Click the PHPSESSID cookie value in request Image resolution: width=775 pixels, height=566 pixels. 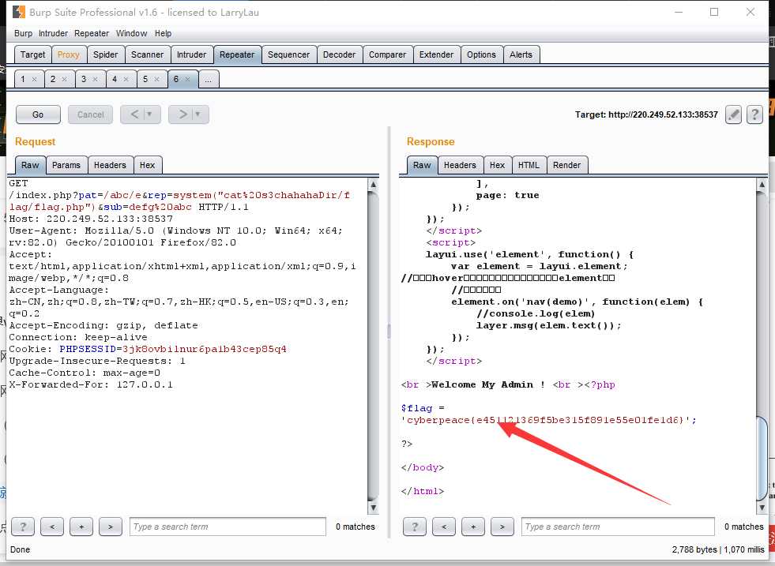coord(204,349)
